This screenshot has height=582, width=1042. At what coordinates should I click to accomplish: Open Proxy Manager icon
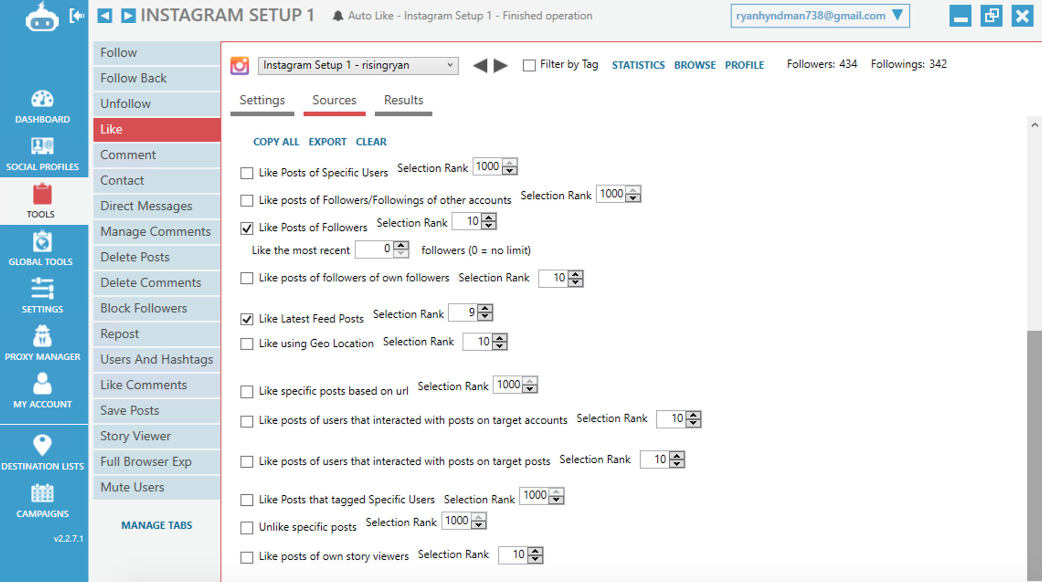[x=42, y=336]
